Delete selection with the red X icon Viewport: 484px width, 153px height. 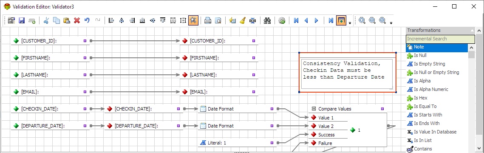tap(77, 21)
